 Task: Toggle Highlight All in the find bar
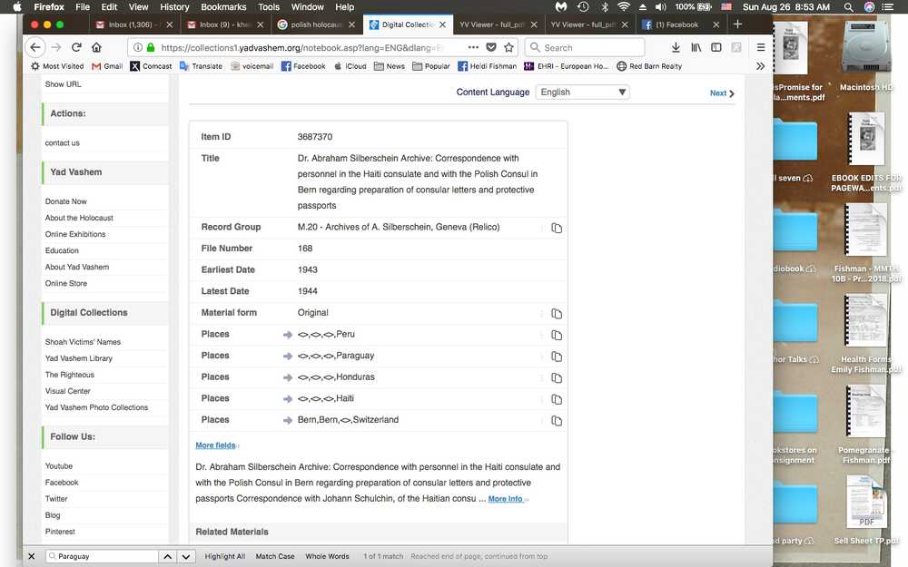click(224, 556)
